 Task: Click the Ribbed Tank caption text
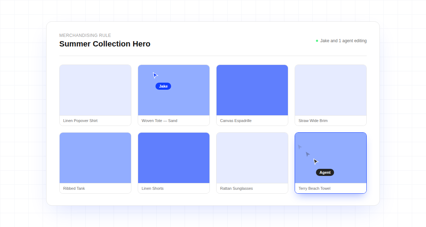[x=74, y=188]
